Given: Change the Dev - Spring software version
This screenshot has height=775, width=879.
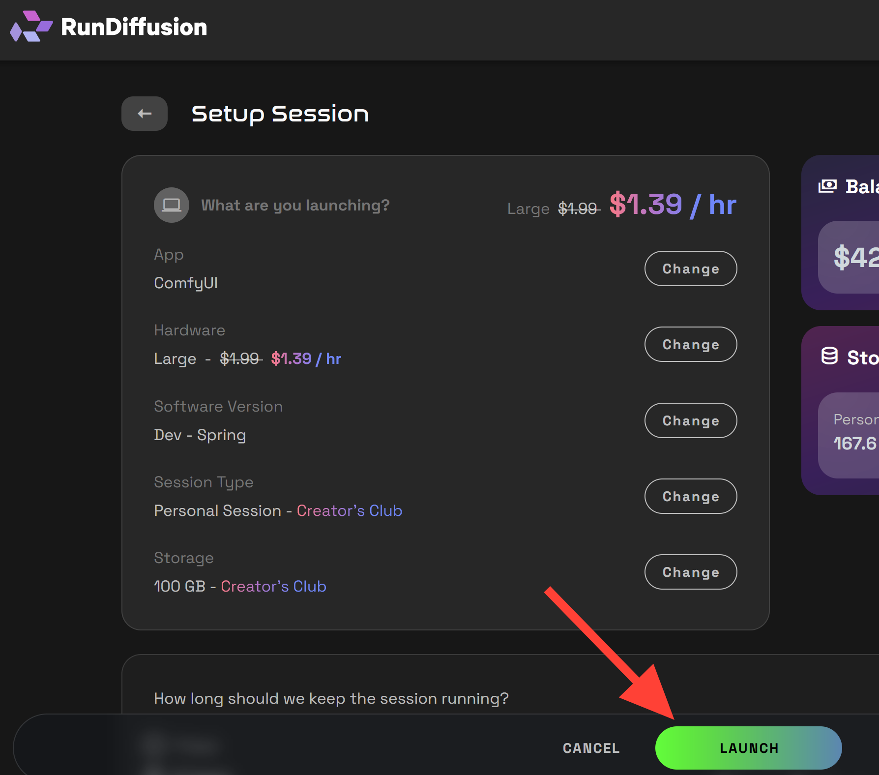Looking at the screenshot, I should point(691,420).
